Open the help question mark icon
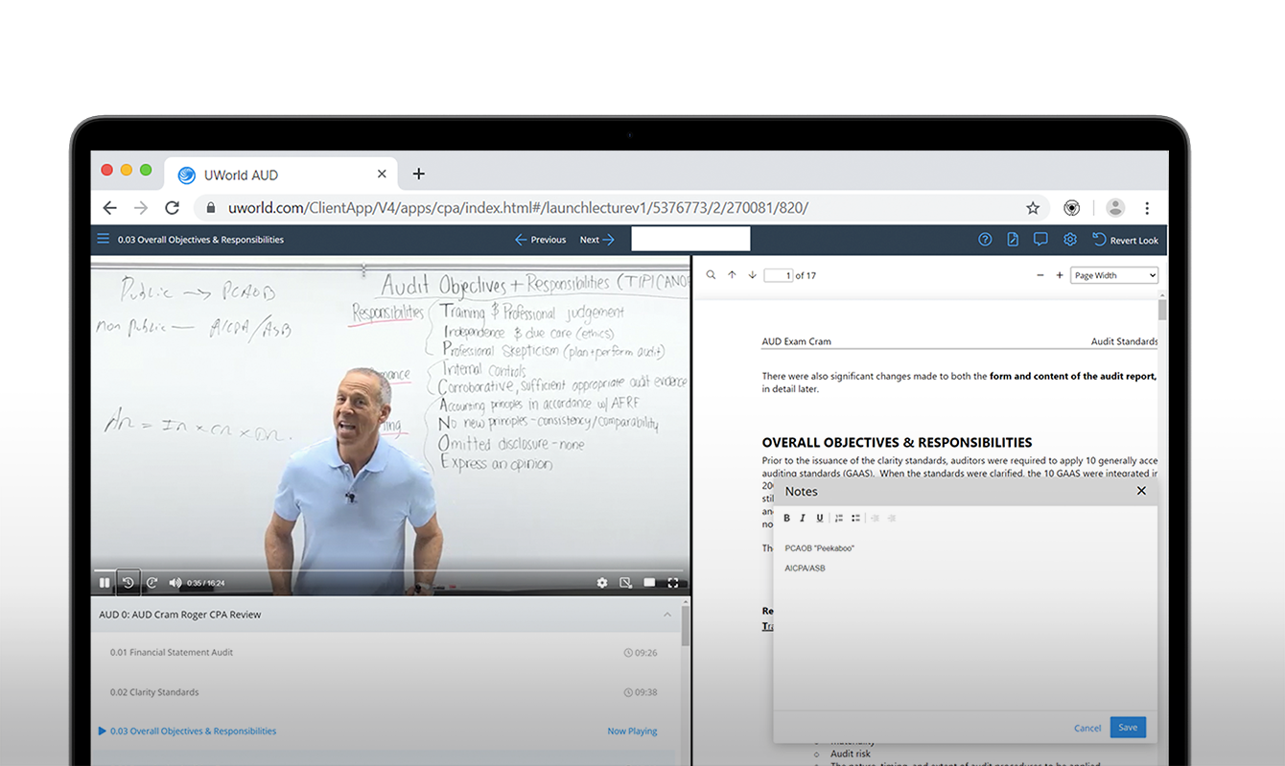 tap(985, 240)
